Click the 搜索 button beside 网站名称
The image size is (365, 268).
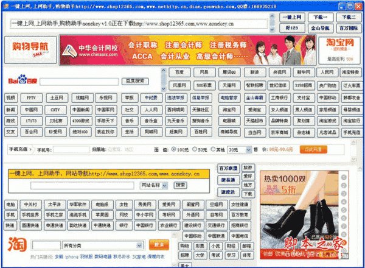point(181,185)
